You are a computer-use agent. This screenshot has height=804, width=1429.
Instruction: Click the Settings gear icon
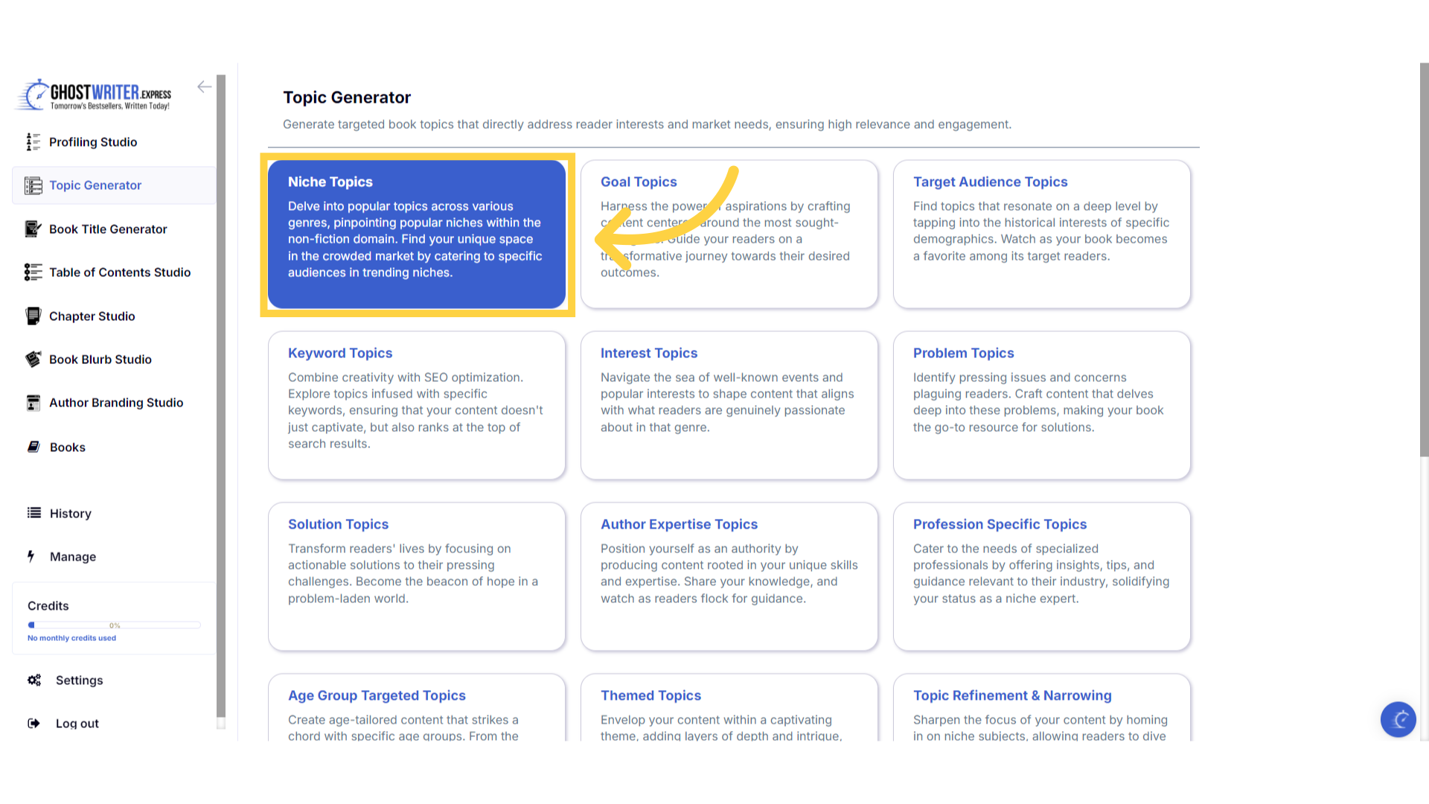tap(34, 680)
